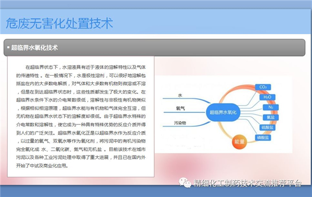Click the 氯盐 output box

[270, 117]
